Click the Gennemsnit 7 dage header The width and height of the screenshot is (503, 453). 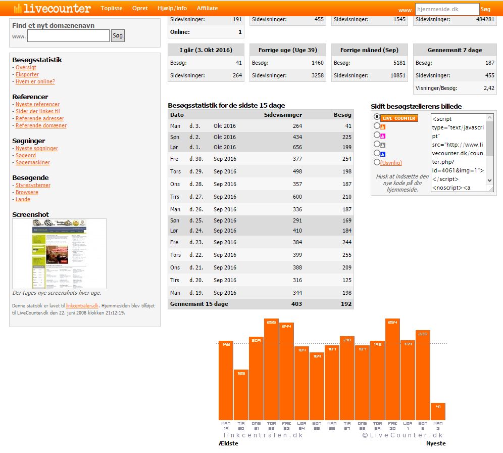coord(455,50)
